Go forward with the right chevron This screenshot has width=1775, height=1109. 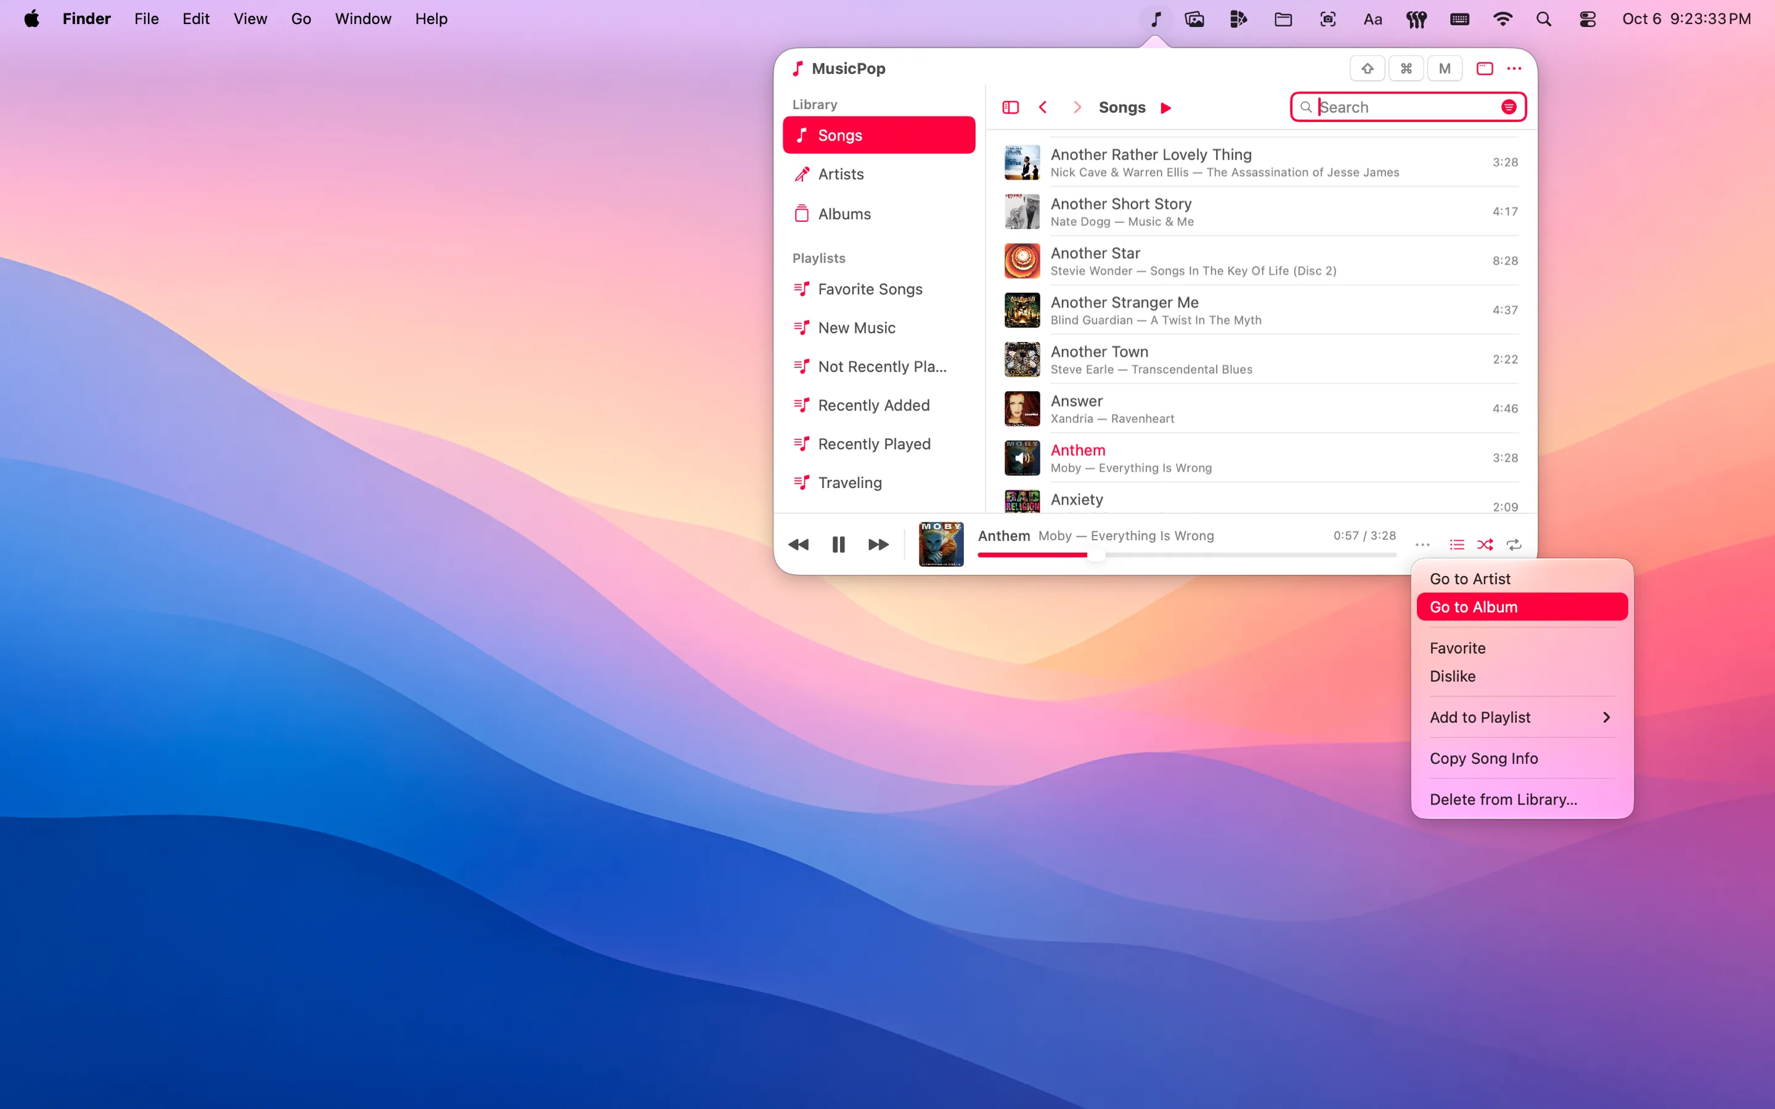1077,108
